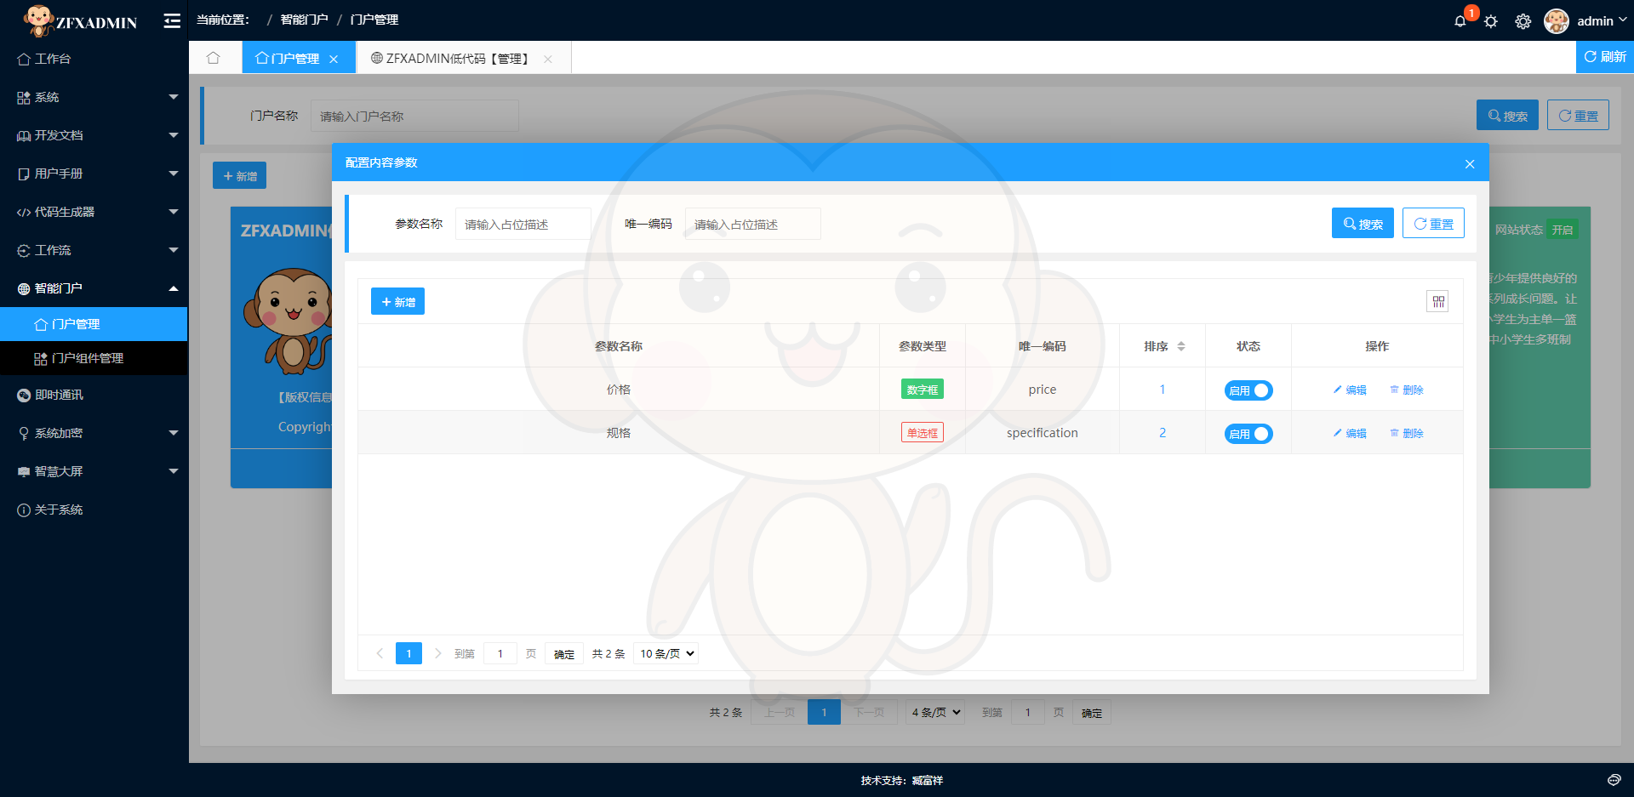The height and width of the screenshot is (797, 1634).
Task: Click the 门户名称 input field
Action: pyautogui.click(x=414, y=116)
